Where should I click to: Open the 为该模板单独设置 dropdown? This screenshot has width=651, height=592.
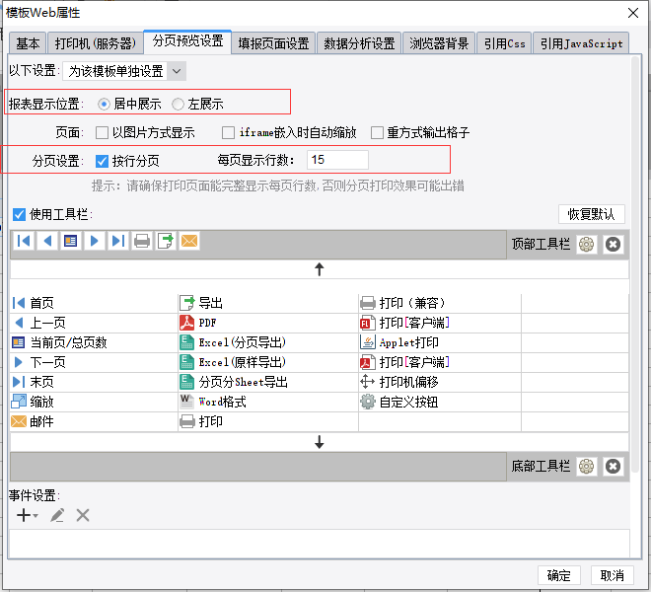[124, 71]
